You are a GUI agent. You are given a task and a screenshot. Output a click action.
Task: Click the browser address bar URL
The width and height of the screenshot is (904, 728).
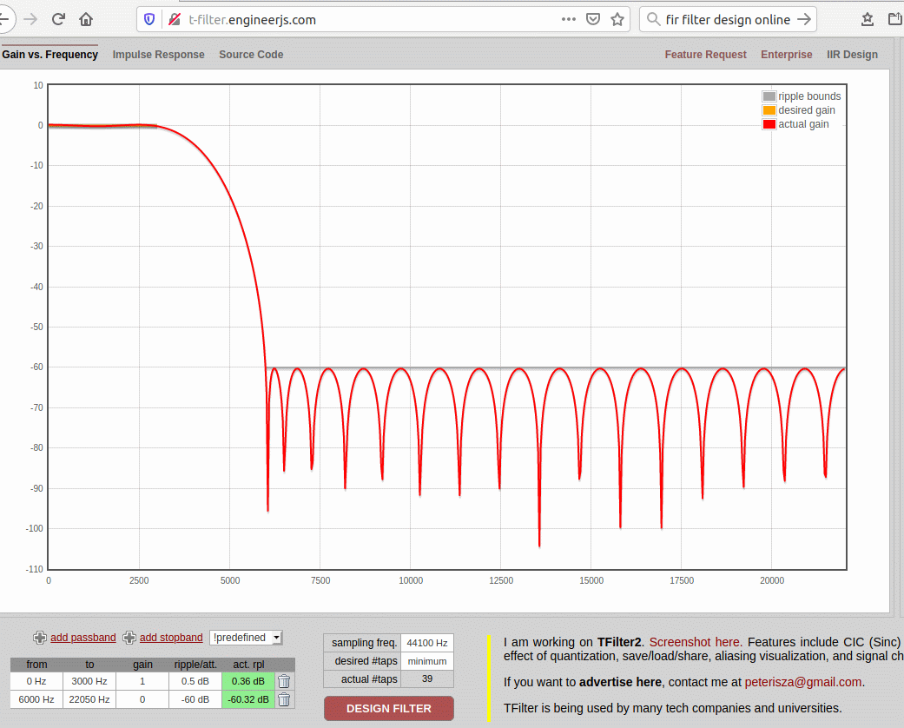[x=253, y=20]
